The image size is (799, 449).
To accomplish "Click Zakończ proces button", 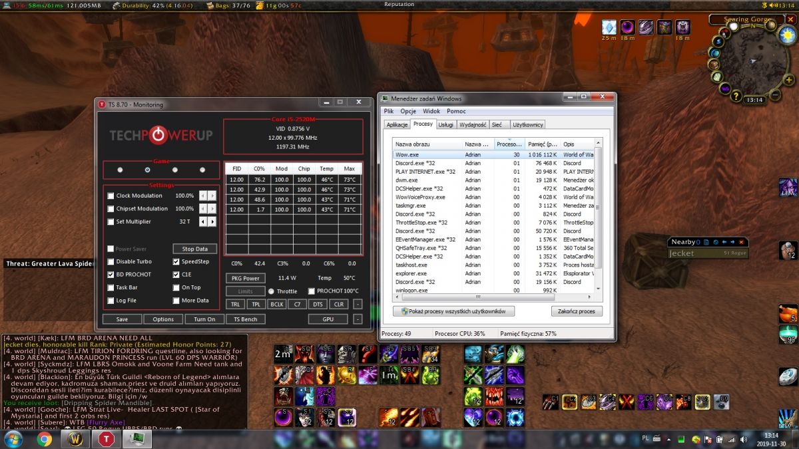I will point(577,311).
